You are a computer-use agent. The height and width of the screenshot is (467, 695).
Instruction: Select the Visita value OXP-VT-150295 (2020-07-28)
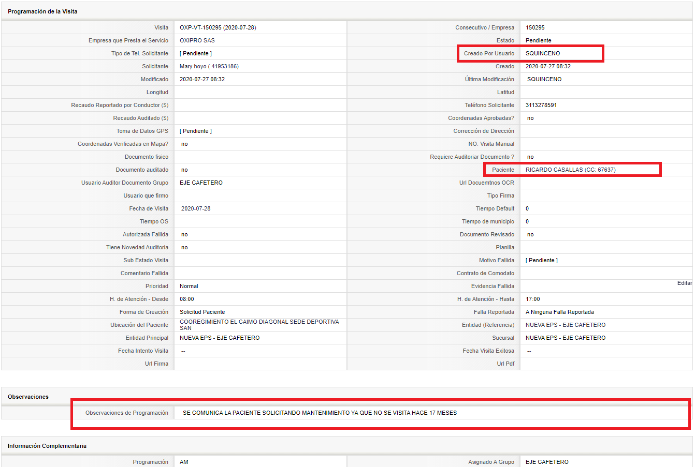tap(218, 27)
